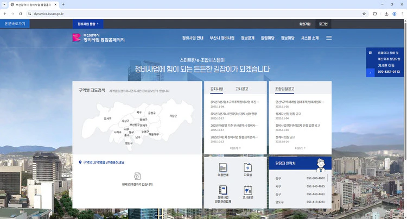Reload the page with browser refresh icon

pyautogui.click(x=21, y=13)
